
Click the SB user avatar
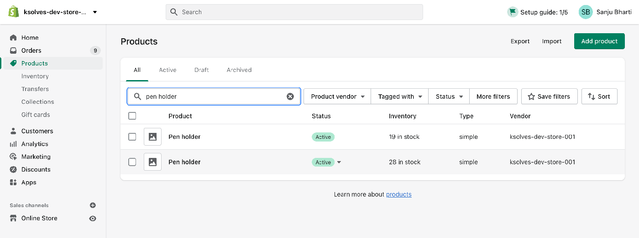586,12
